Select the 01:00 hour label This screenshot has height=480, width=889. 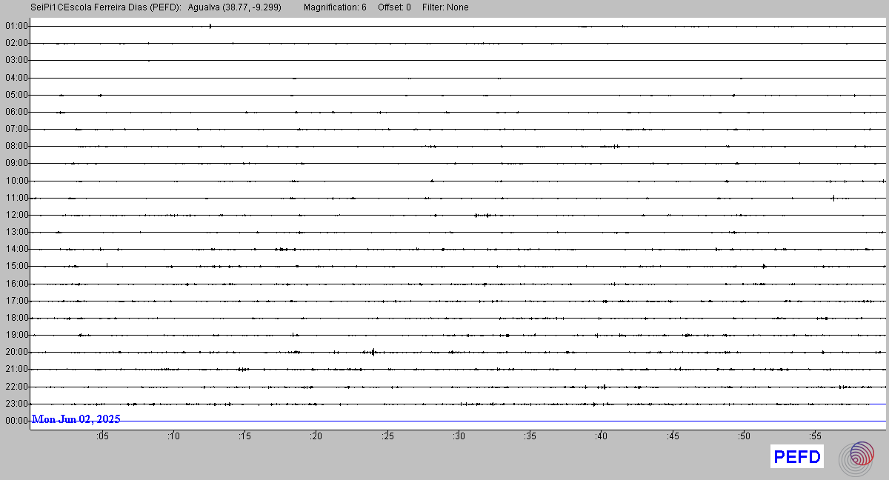tap(16, 26)
